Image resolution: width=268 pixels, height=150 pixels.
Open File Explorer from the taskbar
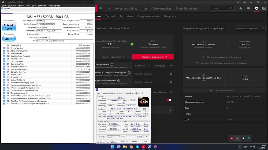[x=125, y=147]
